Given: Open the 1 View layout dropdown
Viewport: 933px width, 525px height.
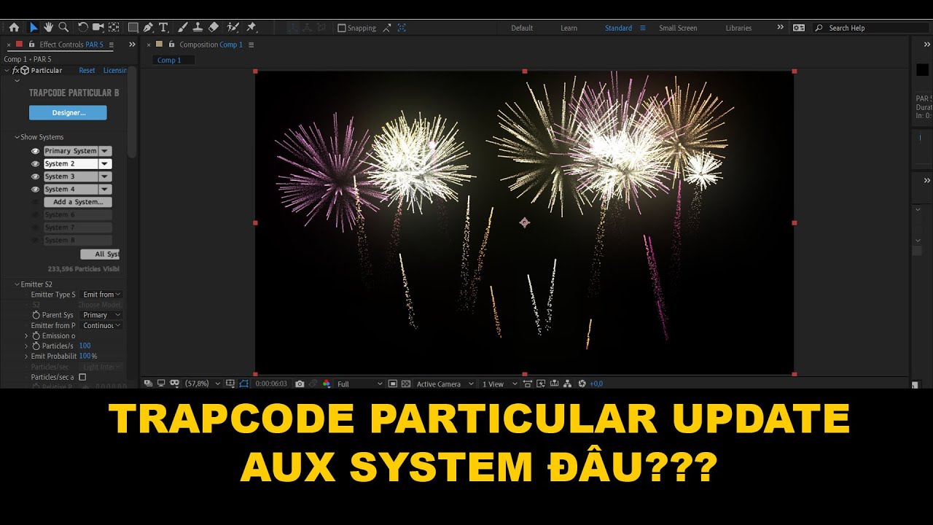Looking at the screenshot, I should (499, 384).
